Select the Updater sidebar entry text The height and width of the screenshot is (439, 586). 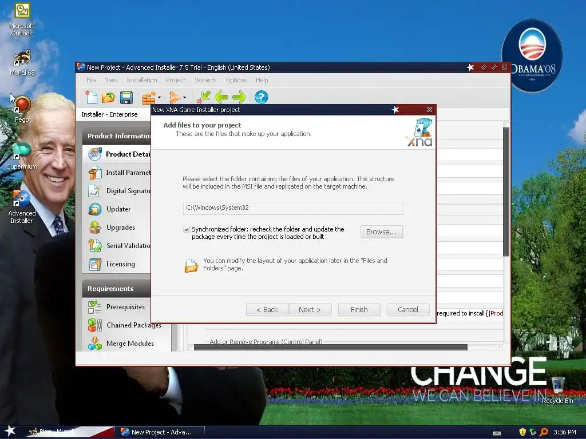pos(118,209)
